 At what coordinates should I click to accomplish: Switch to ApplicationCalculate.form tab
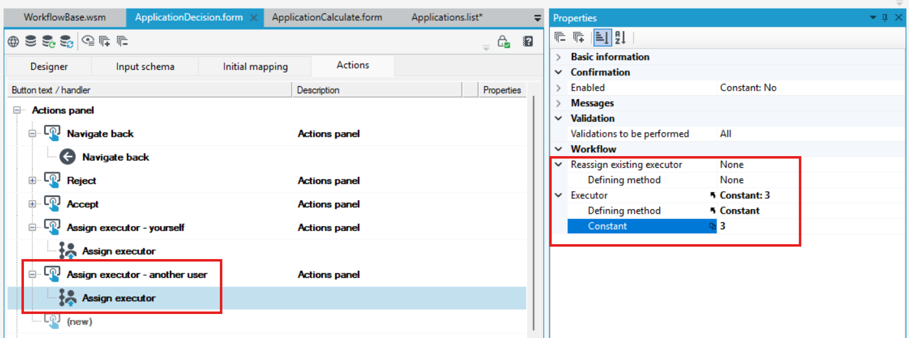327,17
